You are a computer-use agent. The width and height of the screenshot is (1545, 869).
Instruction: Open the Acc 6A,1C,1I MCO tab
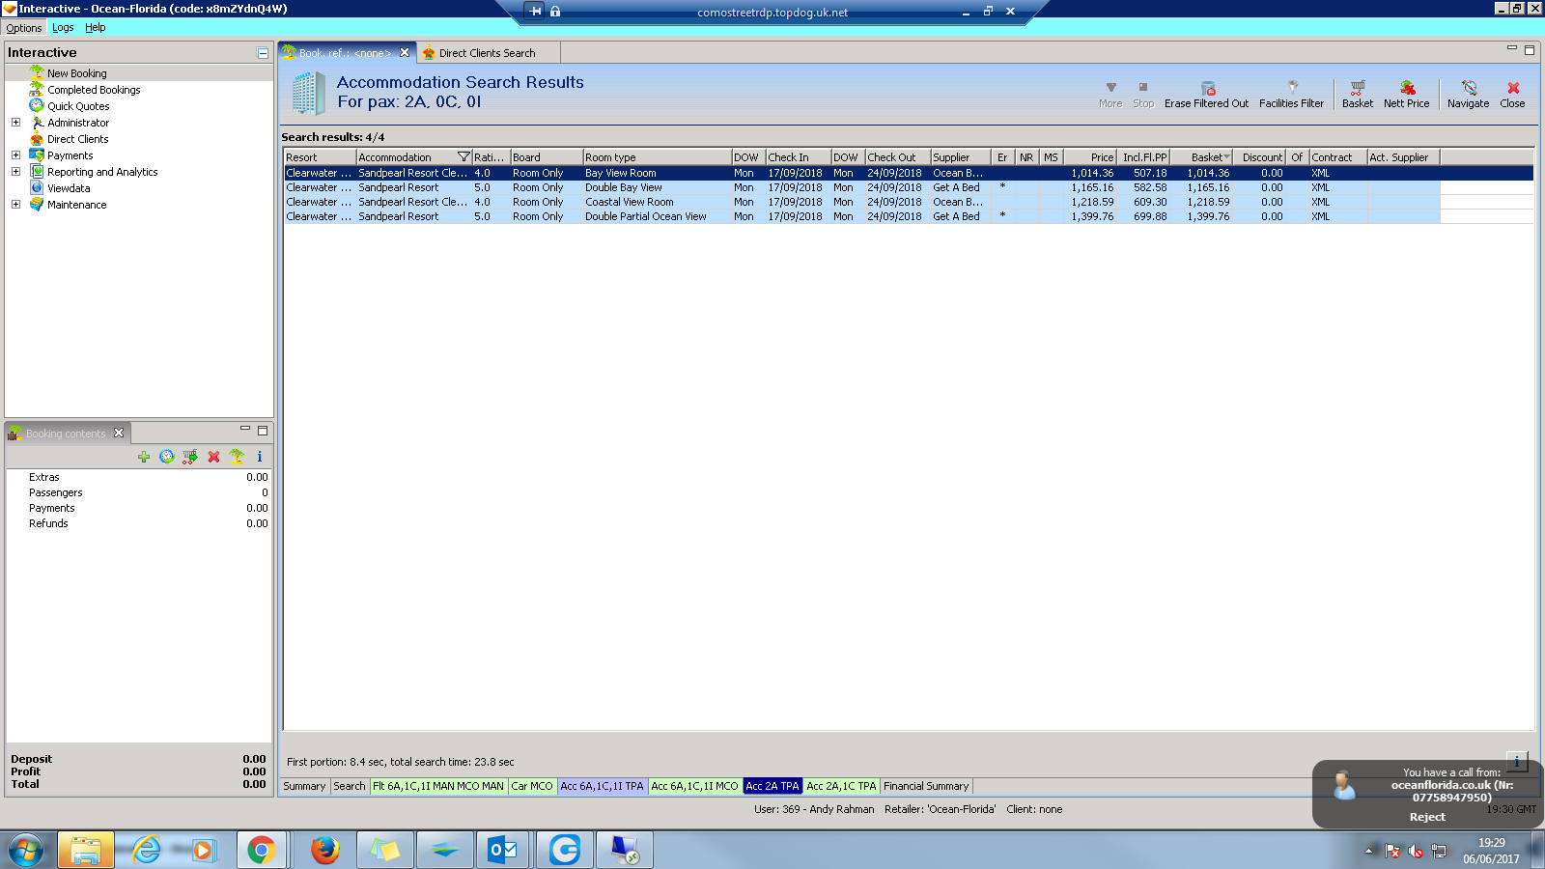pyautogui.click(x=694, y=786)
